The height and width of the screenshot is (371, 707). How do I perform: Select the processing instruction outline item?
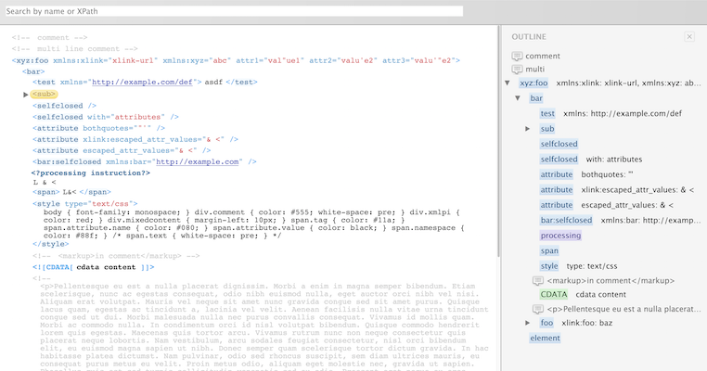(x=560, y=236)
